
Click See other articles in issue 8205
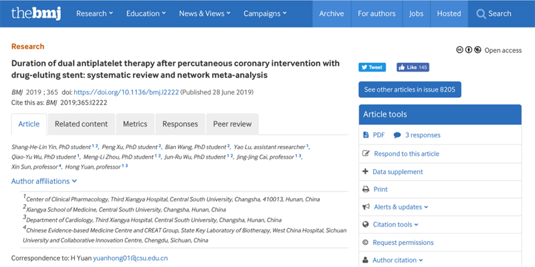(x=410, y=90)
